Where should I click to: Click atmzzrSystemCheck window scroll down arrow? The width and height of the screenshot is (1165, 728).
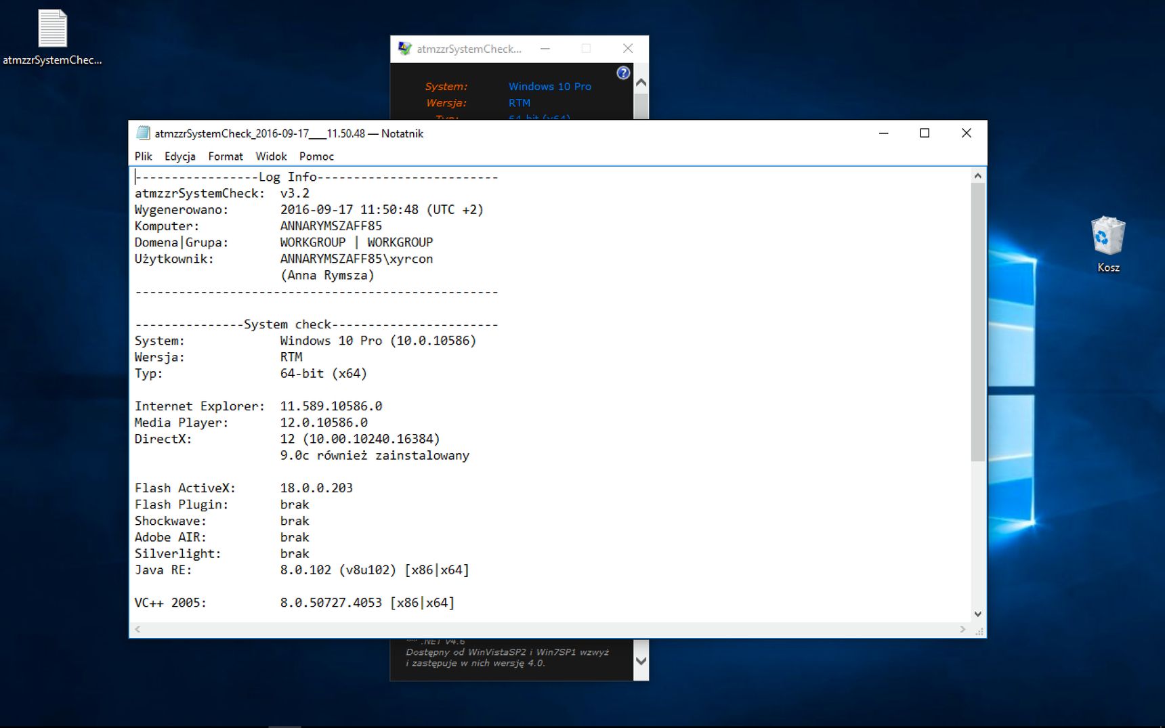pyautogui.click(x=641, y=661)
